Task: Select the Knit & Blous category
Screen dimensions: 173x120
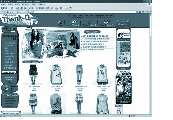Action: (9, 46)
